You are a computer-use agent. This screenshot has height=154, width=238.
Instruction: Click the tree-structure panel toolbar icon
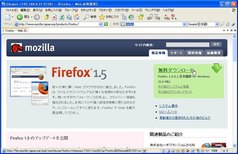coord(124,17)
